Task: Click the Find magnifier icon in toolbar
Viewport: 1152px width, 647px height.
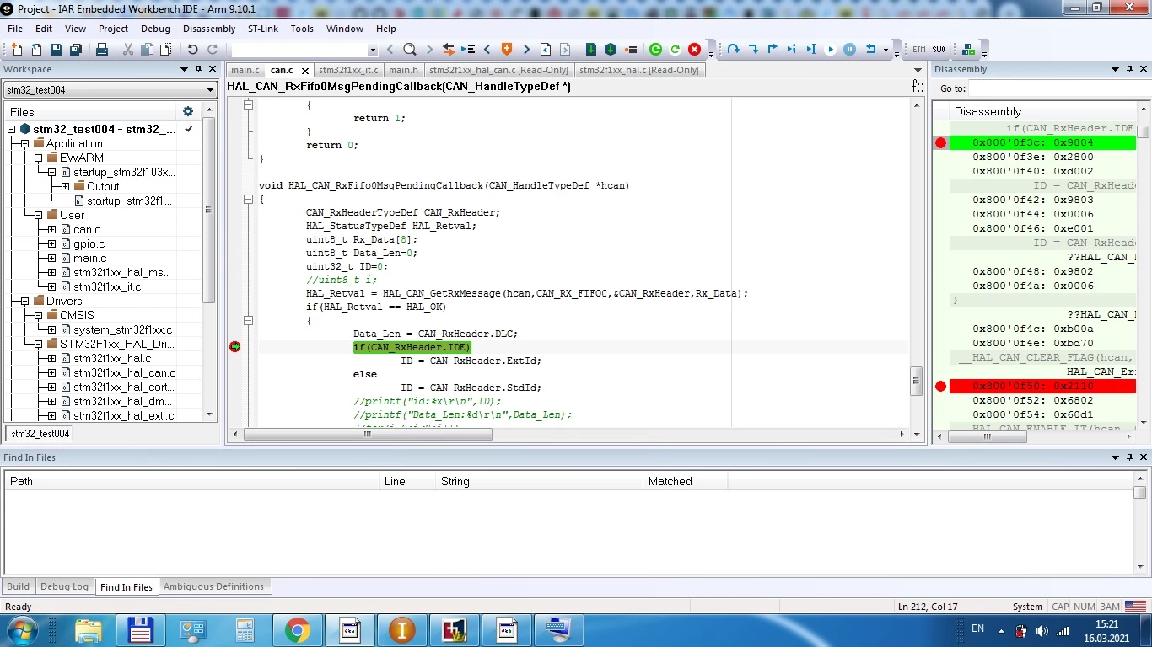Action: [410, 50]
